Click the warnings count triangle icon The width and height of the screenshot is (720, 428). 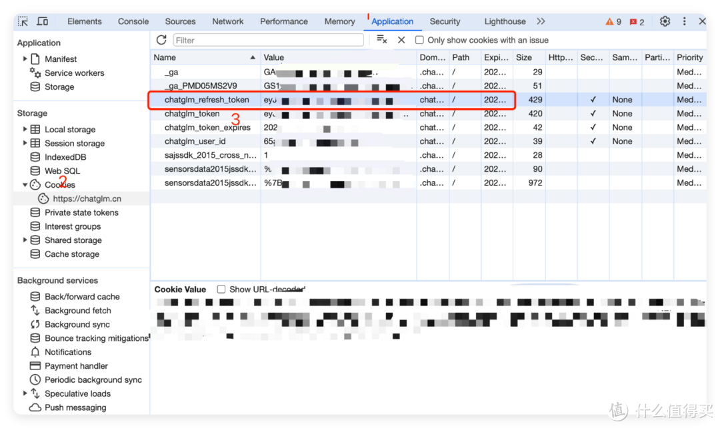pos(609,22)
